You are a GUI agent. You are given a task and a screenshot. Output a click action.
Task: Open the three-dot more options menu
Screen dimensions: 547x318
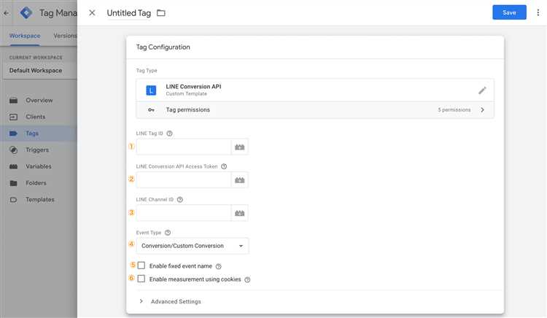pyautogui.click(x=538, y=12)
